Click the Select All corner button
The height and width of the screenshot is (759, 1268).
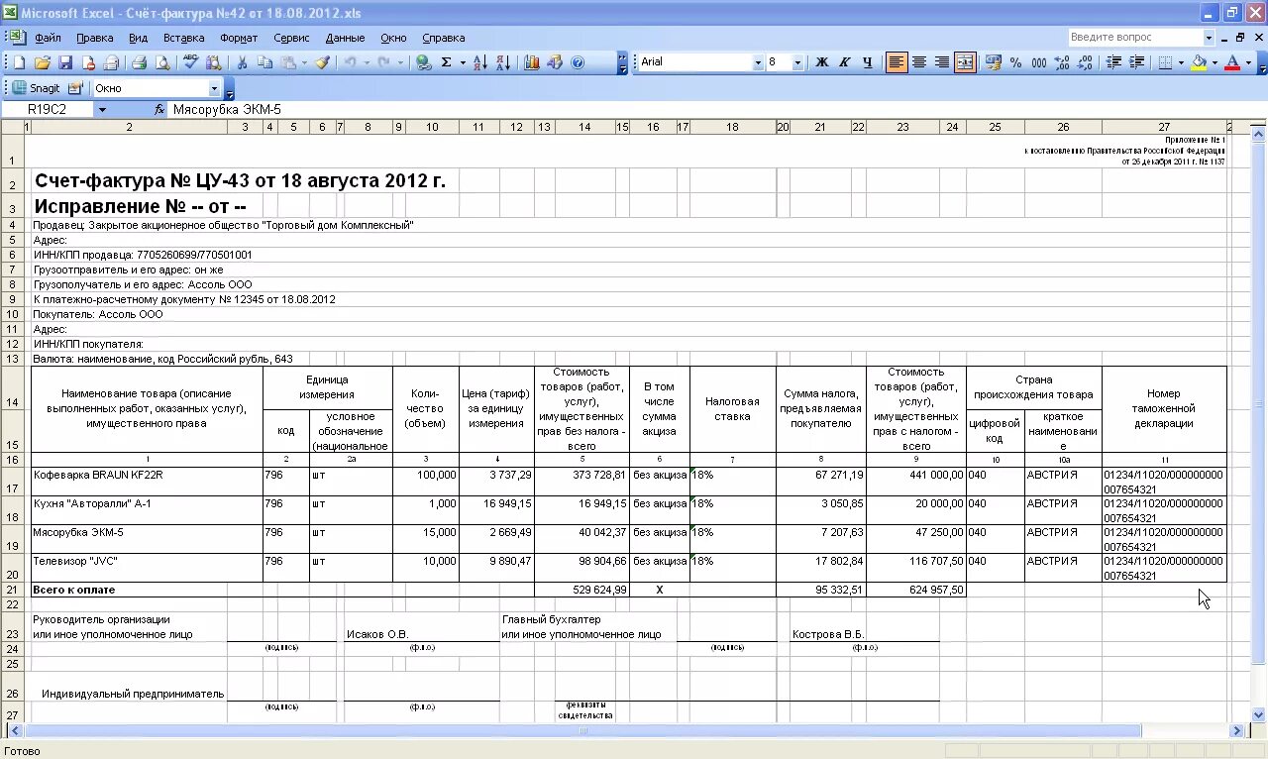[12, 127]
